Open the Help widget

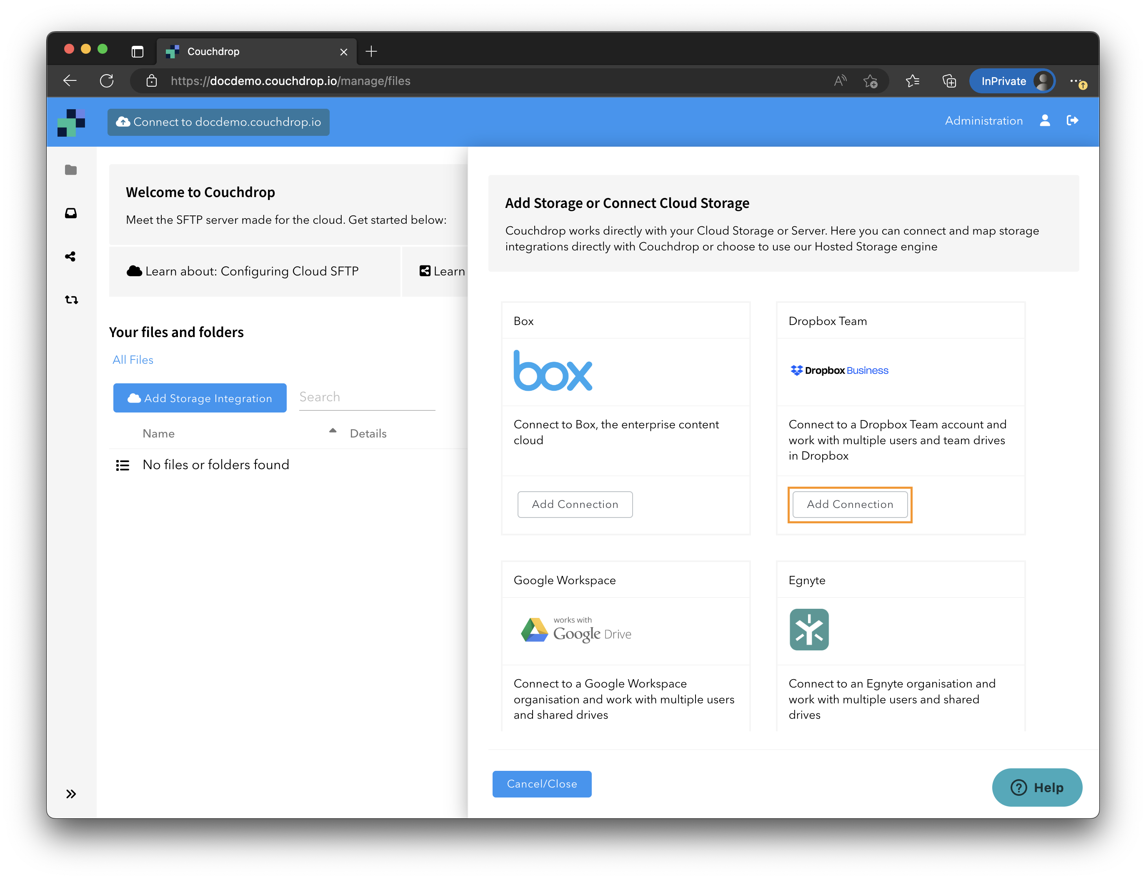pos(1037,788)
